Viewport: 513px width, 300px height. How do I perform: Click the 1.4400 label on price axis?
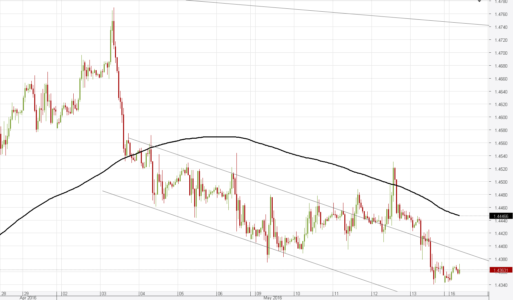501,246
